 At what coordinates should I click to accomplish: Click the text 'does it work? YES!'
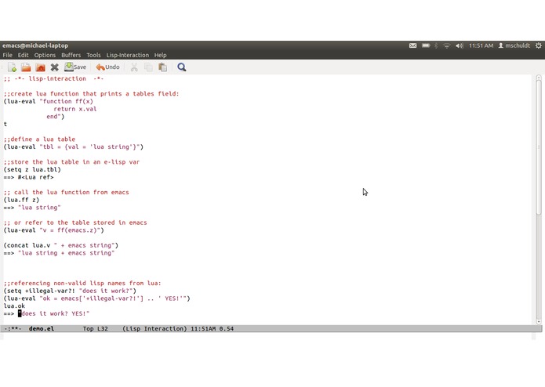(54, 313)
